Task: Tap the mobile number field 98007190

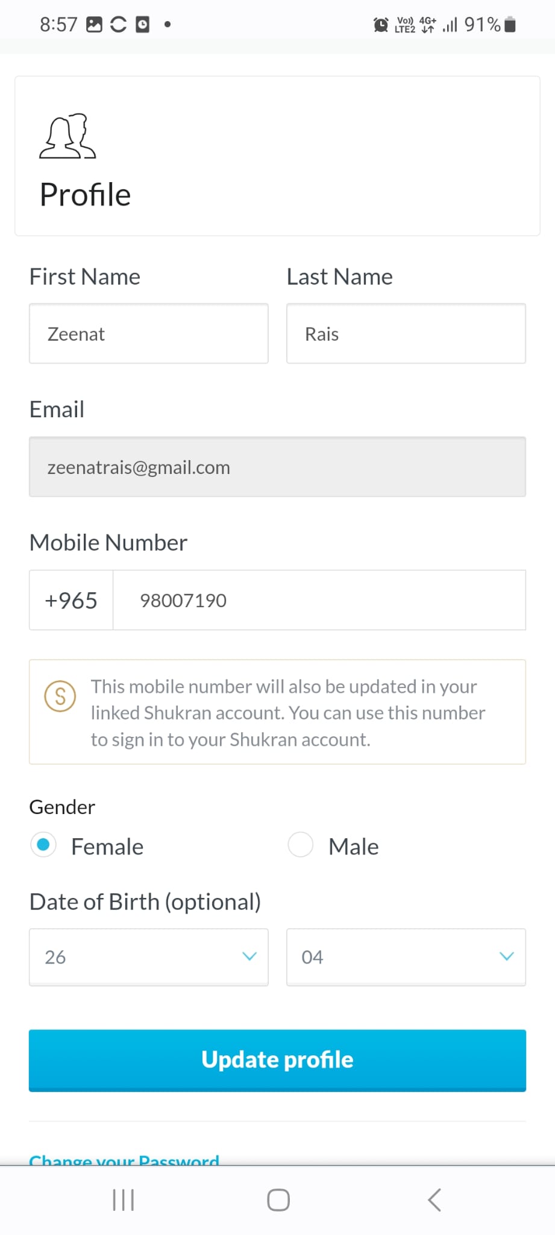Action: [319, 601]
